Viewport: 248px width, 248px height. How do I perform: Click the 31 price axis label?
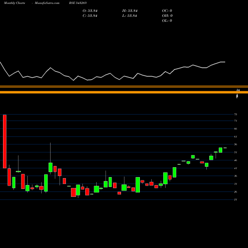(236, 184)
